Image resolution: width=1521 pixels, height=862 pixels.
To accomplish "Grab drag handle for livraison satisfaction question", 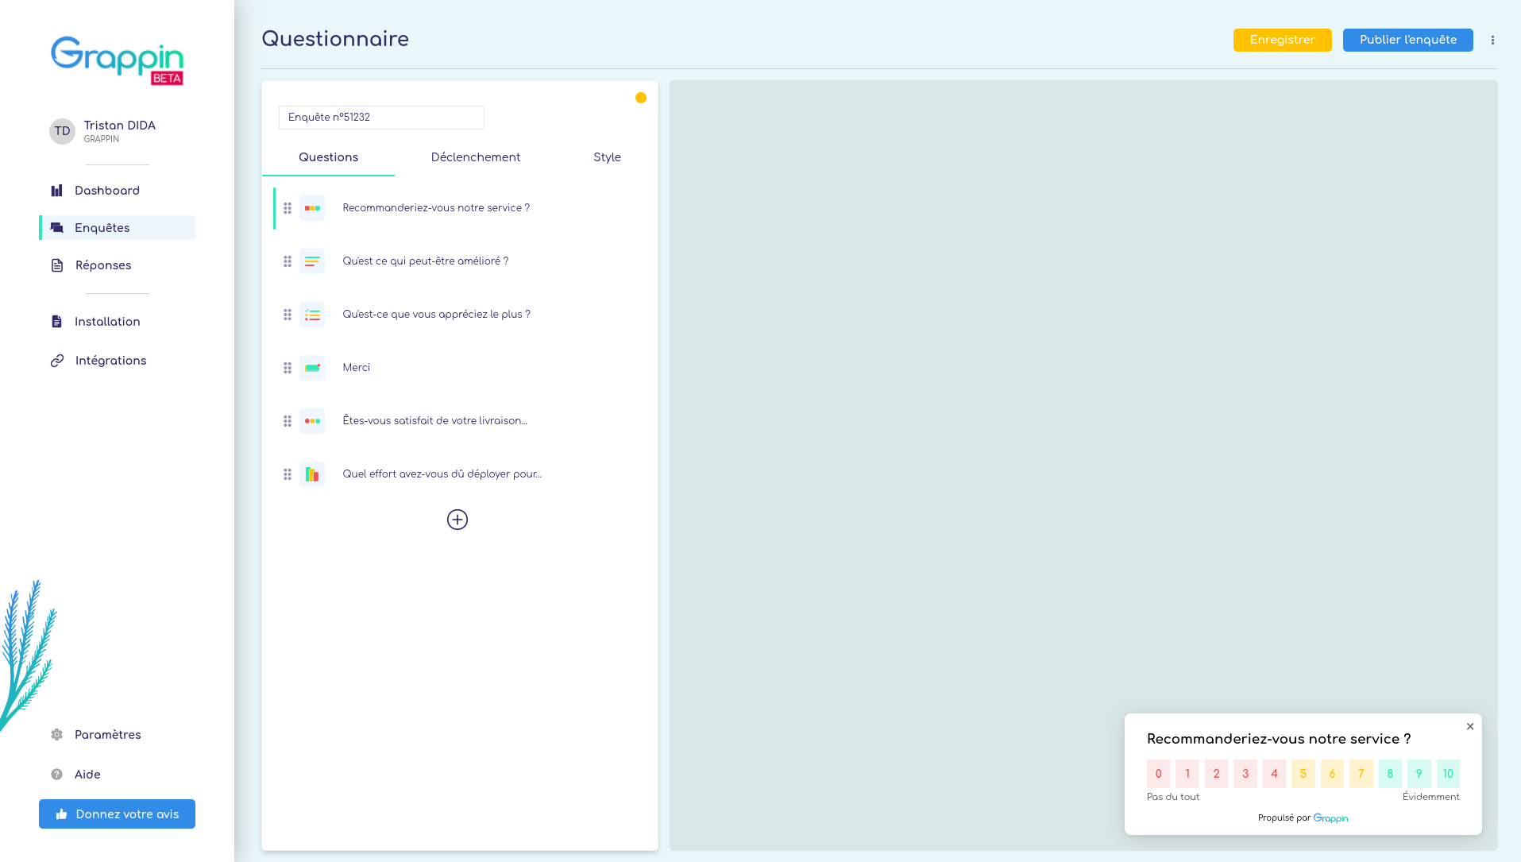I will point(288,421).
